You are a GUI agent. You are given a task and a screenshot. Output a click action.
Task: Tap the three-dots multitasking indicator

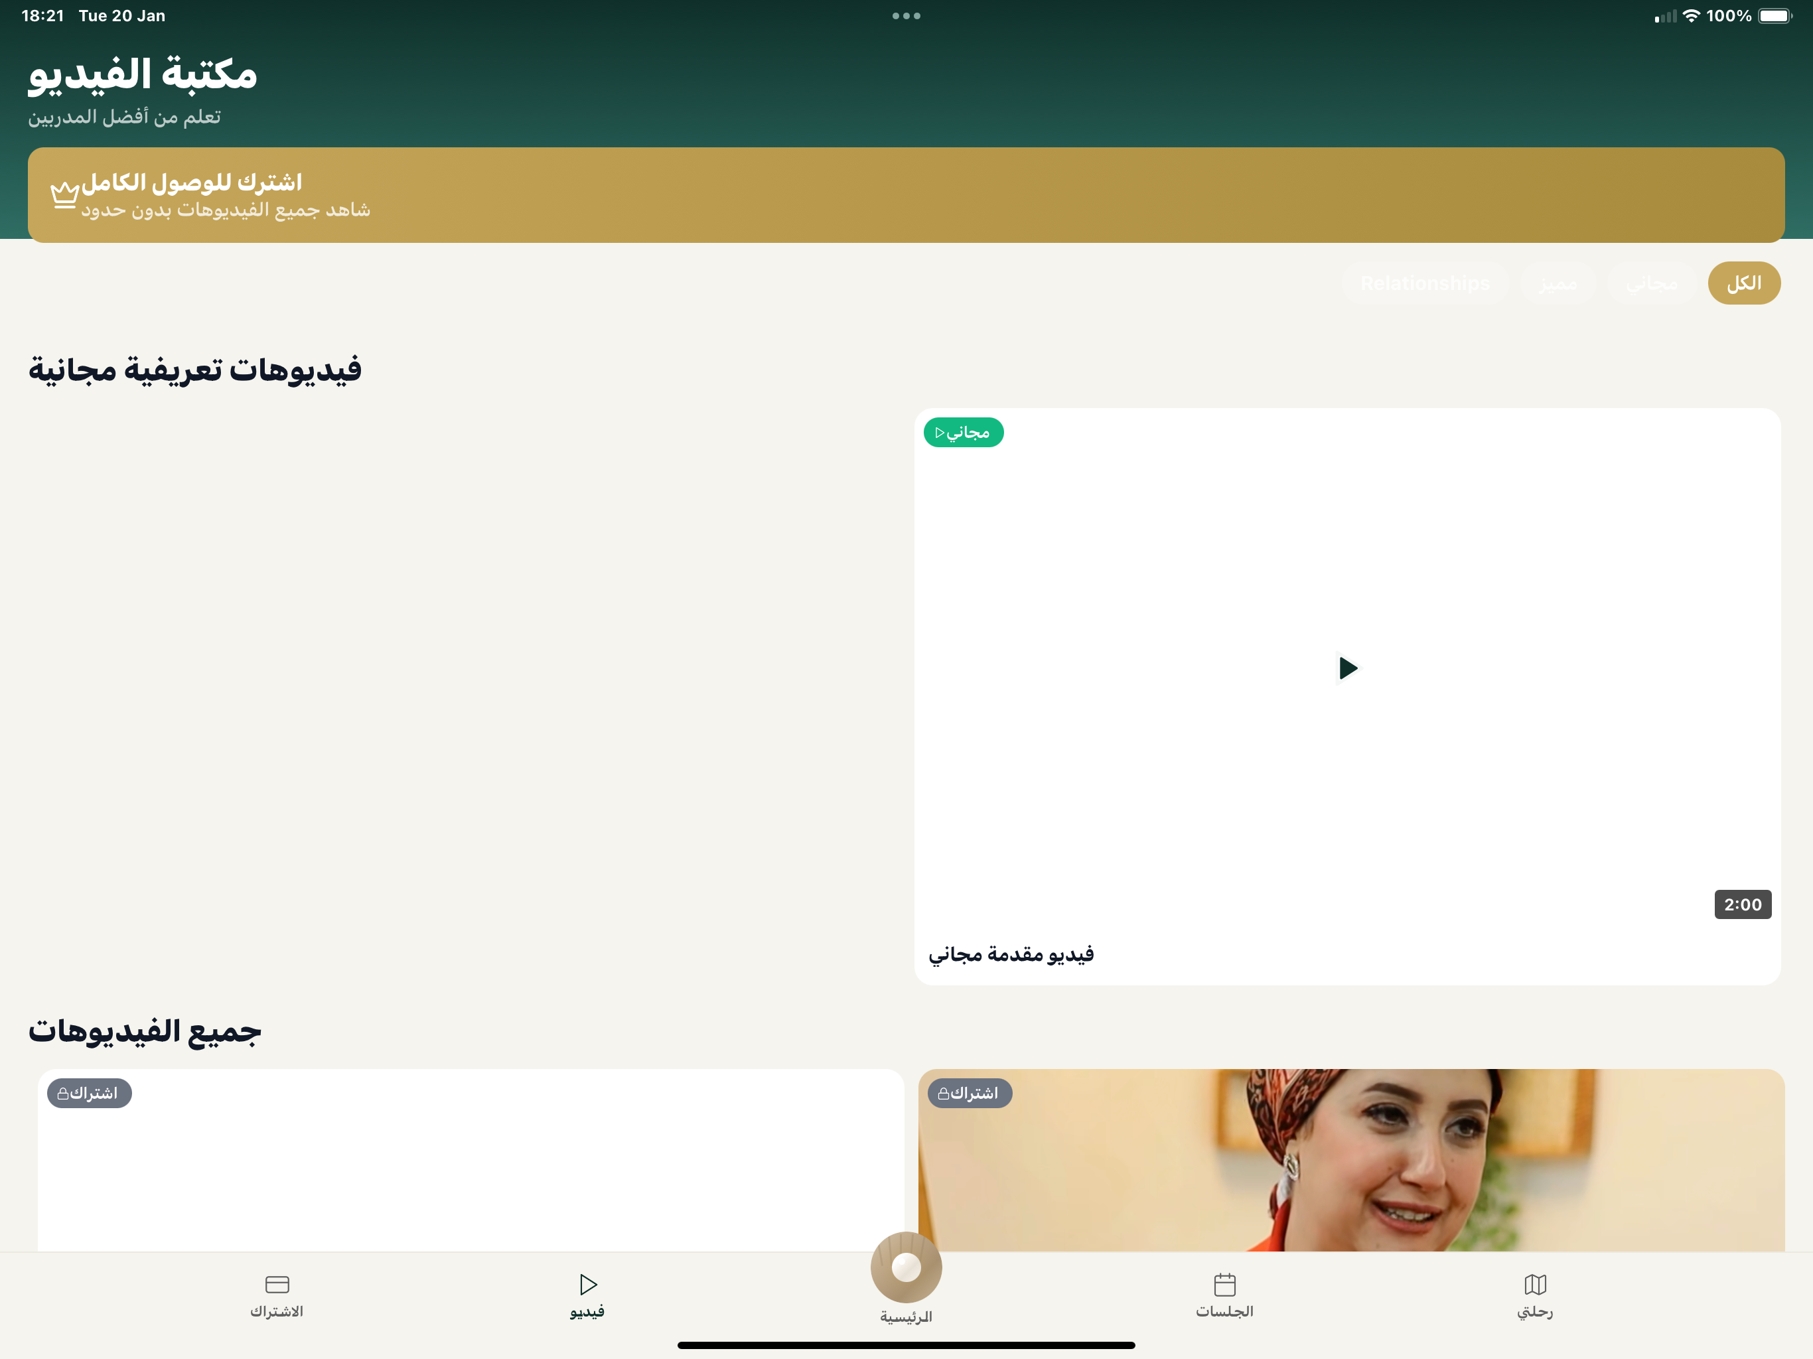[906, 15]
